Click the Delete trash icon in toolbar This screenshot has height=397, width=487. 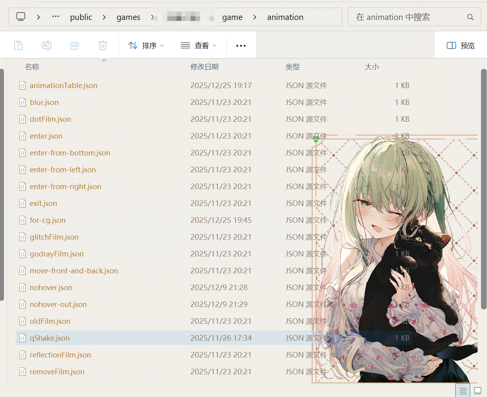click(x=103, y=45)
